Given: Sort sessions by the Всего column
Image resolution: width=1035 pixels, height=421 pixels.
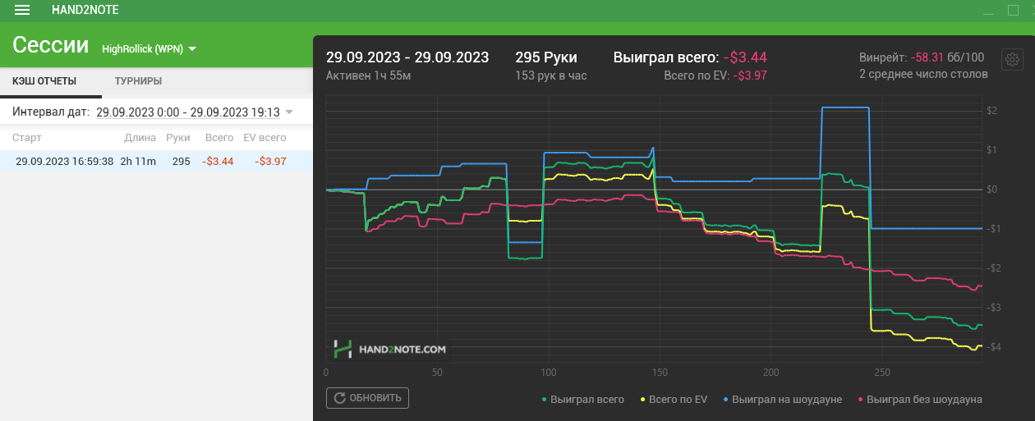Looking at the screenshot, I should pyautogui.click(x=219, y=138).
